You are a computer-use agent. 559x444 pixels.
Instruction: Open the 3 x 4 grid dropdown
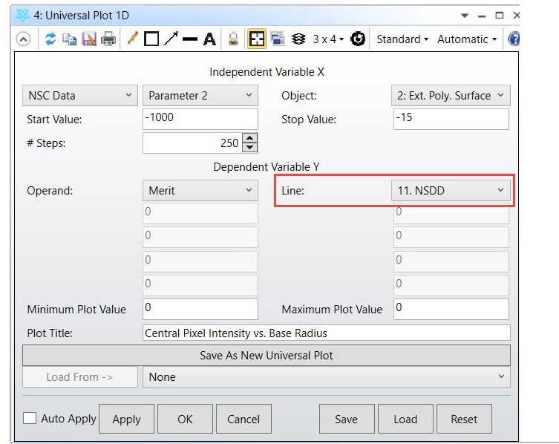coord(328,39)
